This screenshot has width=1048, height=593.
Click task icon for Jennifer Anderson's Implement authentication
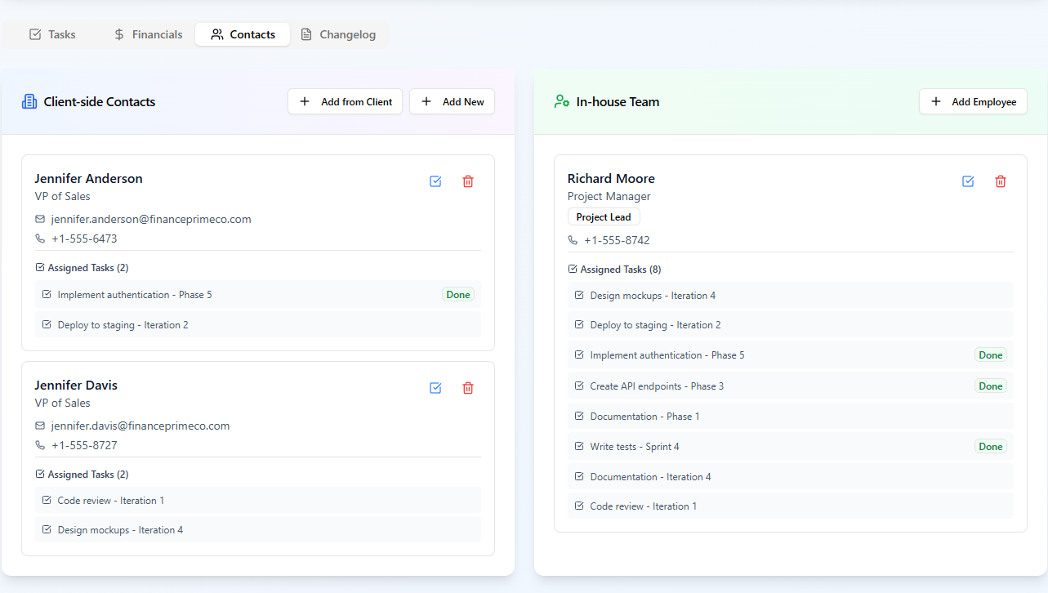tap(47, 294)
